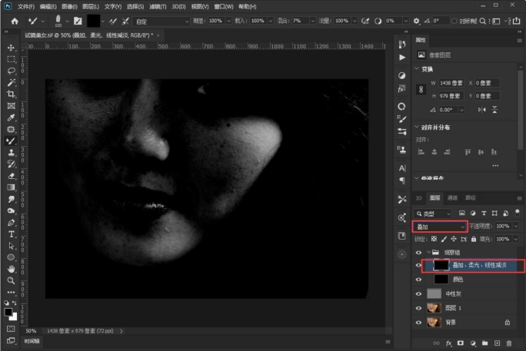Click the delete layer trash icon
The image size is (526, 351).
pos(509,343)
